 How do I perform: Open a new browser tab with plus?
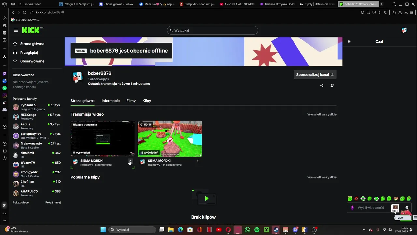point(382,4)
